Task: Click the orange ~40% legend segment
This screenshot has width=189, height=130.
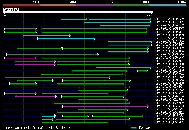Action: point(58,5)
